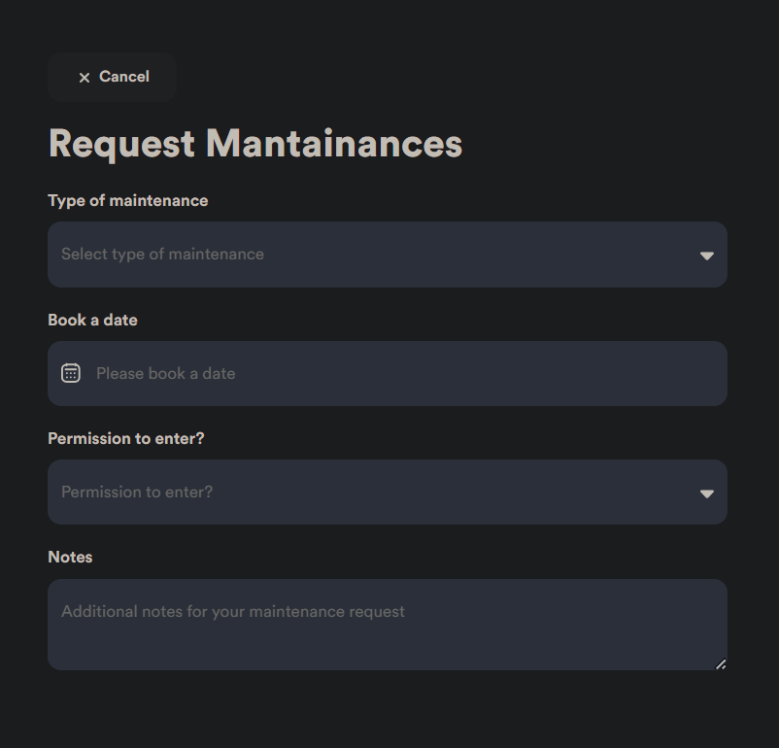Click the middle of the maintenance type select box
This screenshot has width=779, height=748.
[387, 255]
